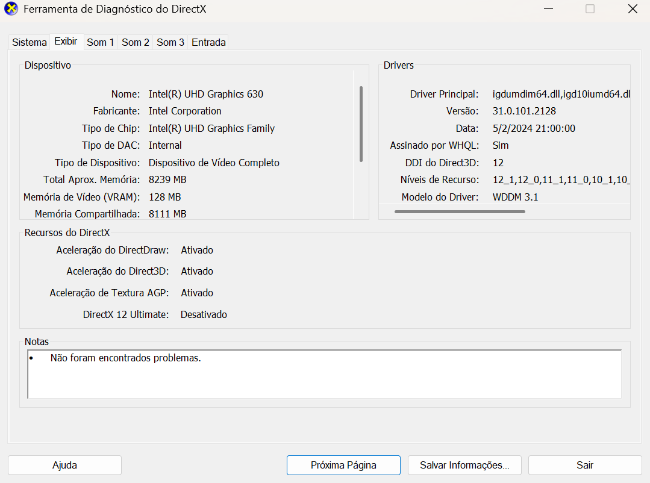Click Intel(R) UHD Graphics Family chip type
650x483 pixels.
point(211,128)
